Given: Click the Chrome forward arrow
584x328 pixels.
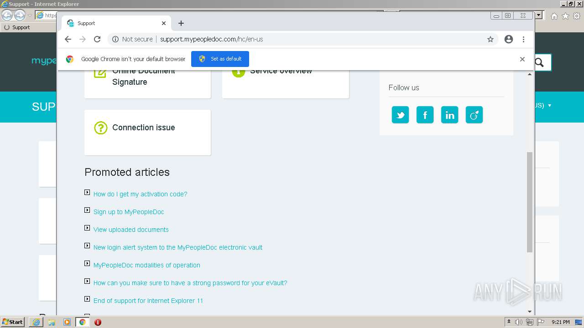Looking at the screenshot, I should (x=83, y=39).
